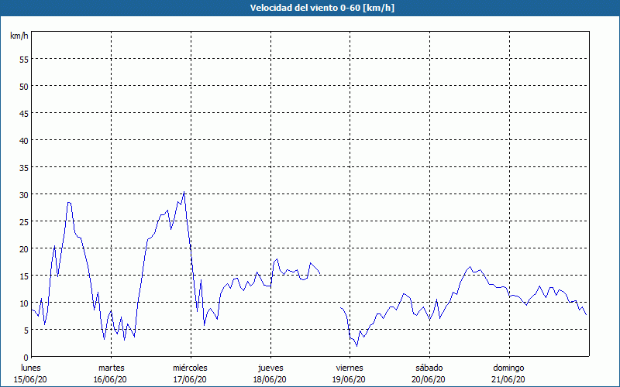The image size is (620, 387).
Task: Click the 'km/h' unit label on the axis
Action: click(x=19, y=36)
